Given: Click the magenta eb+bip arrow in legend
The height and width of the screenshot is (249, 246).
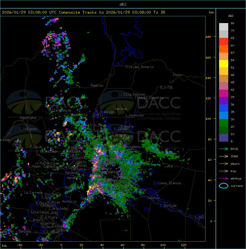Looking at the screenshot, I should pos(224,179).
